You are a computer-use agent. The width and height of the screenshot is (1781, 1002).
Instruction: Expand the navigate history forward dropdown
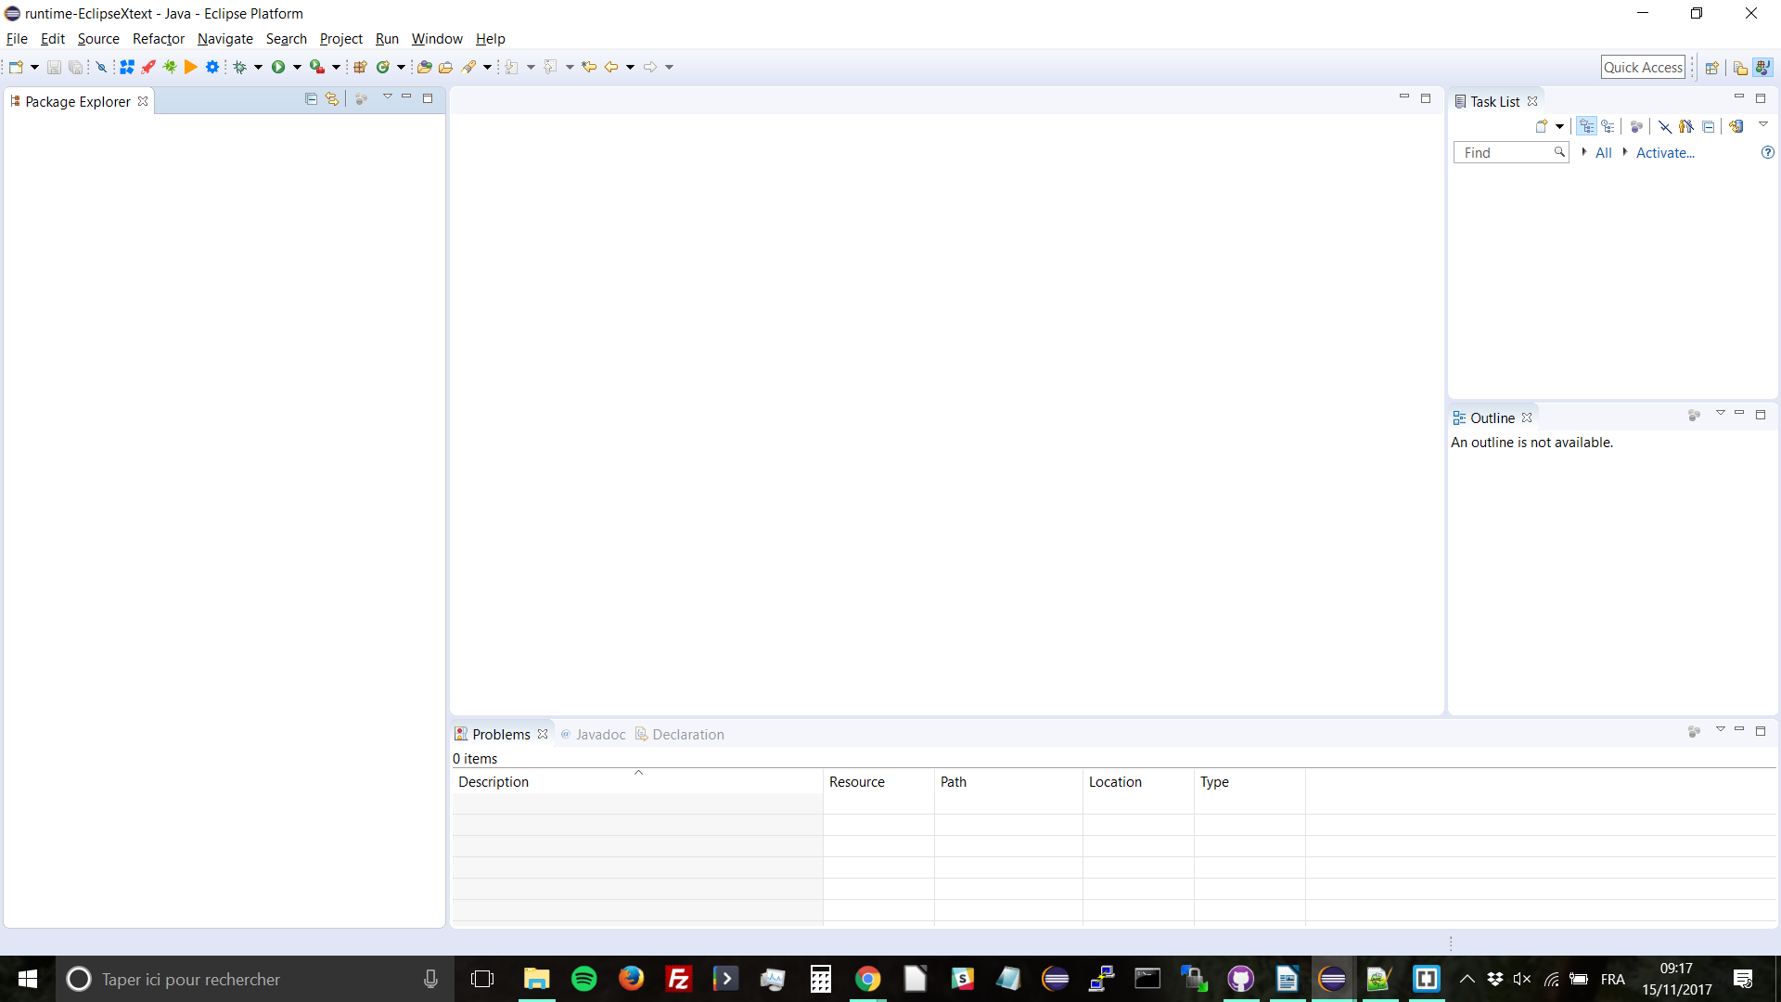[x=667, y=69]
